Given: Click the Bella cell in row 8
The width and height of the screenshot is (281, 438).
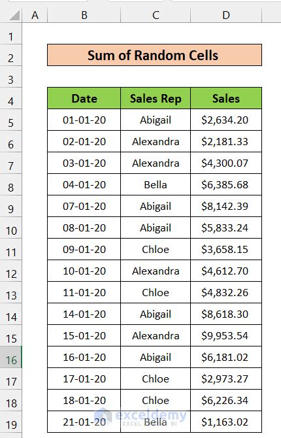Looking at the screenshot, I should click(x=156, y=184).
